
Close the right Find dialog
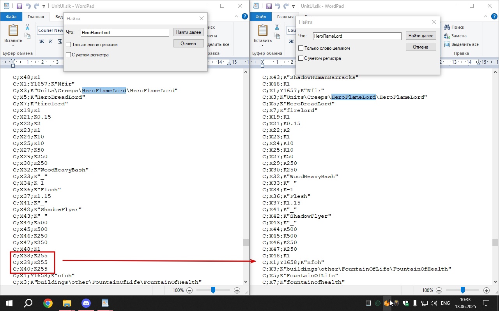[x=434, y=22]
